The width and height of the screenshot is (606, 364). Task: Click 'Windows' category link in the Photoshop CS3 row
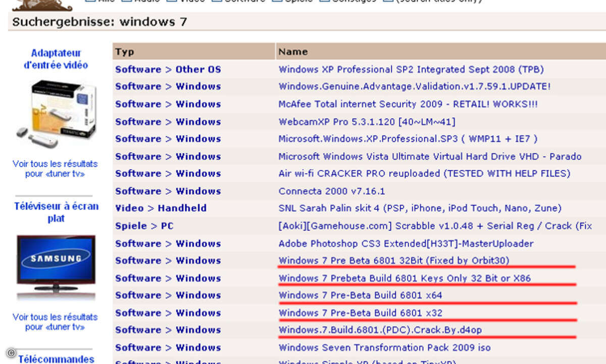(x=198, y=244)
